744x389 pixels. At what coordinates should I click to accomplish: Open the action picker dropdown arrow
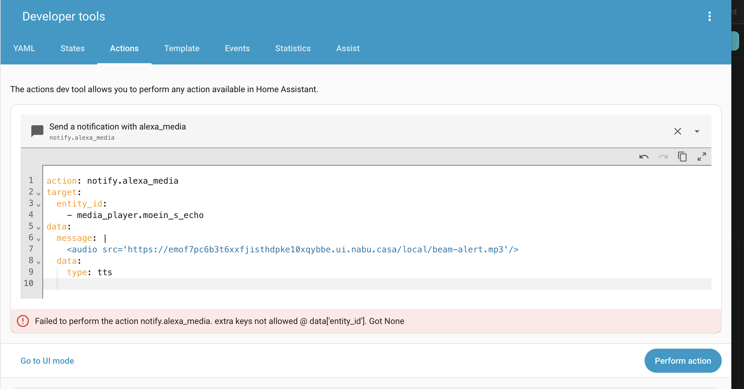coord(697,131)
